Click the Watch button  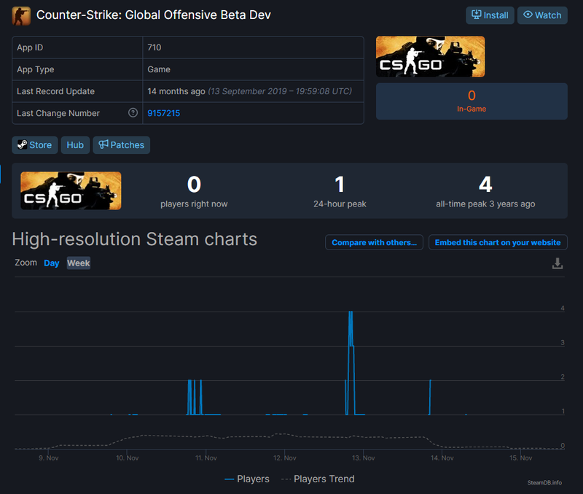tap(542, 15)
